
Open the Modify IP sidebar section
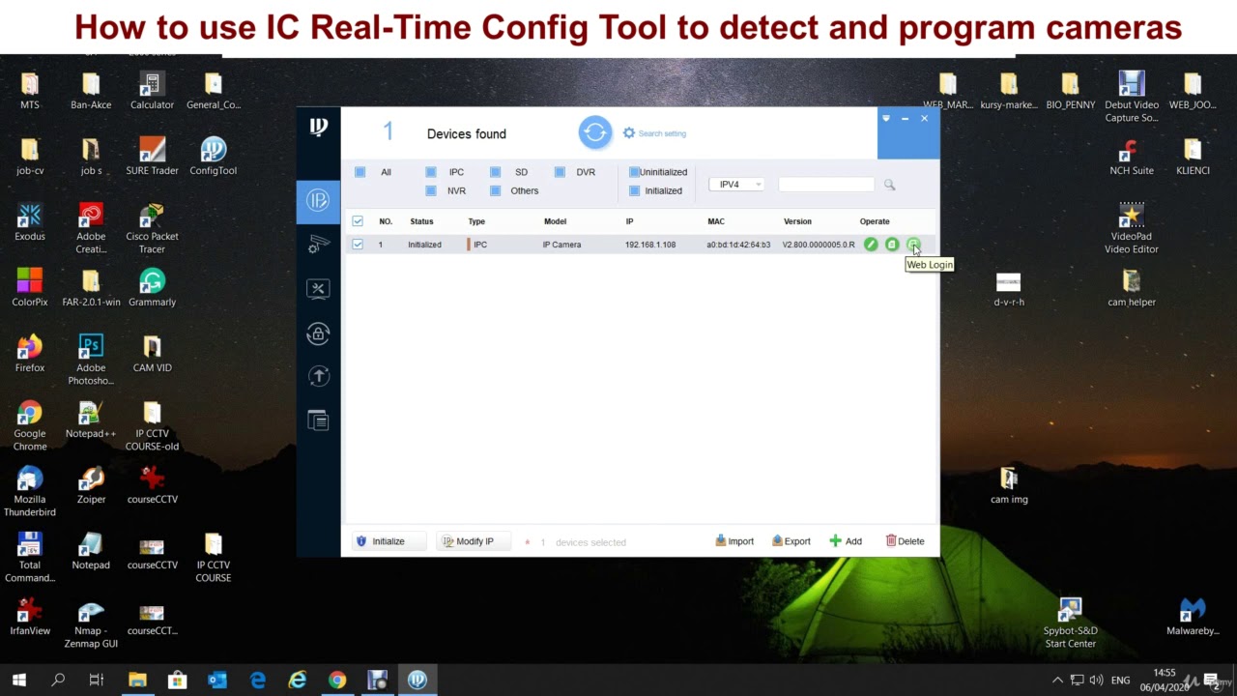pyautogui.click(x=318, y=200)
